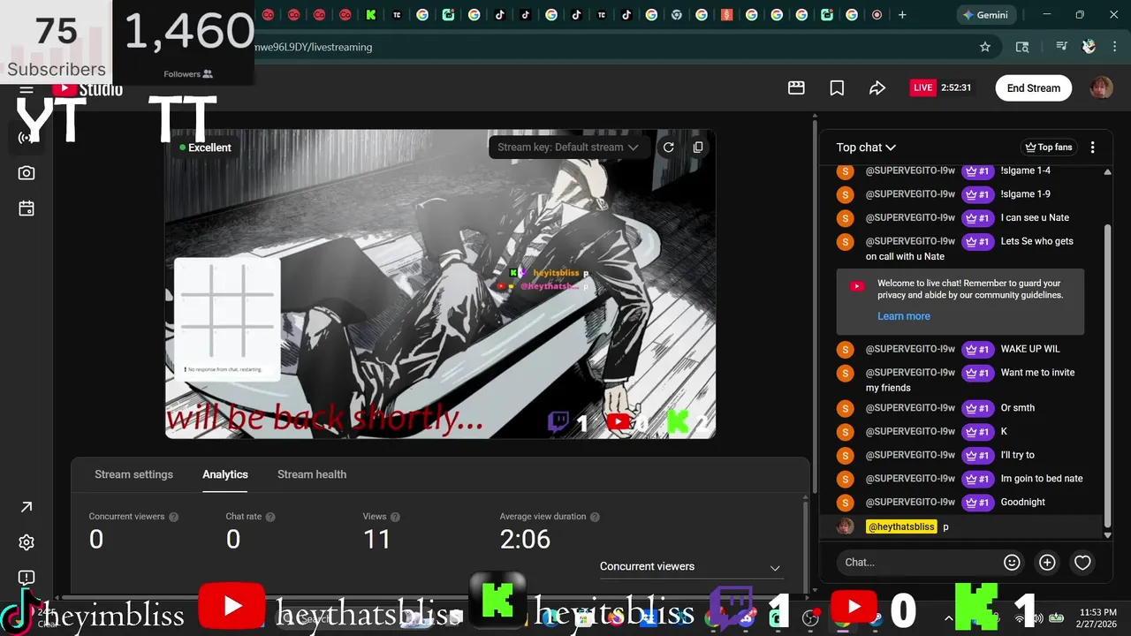Viewport: 1131px width, 636px height.
Task: Open the Webcam camera icon in sidebar
Action: click(x=27, y=173)
